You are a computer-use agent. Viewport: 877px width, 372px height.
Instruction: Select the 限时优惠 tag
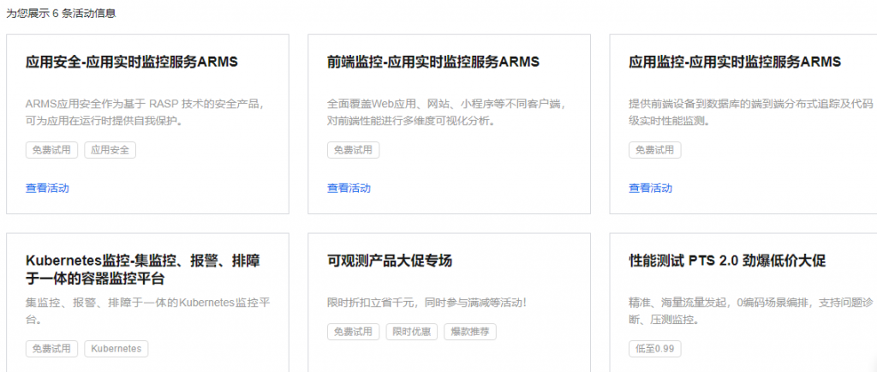[412, 332]
